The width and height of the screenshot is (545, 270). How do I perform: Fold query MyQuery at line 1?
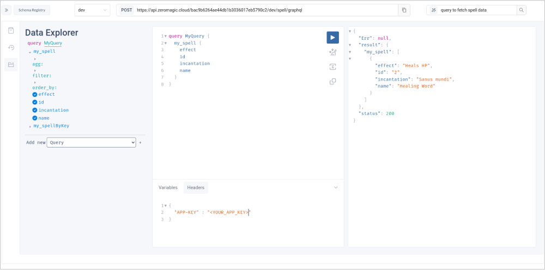(166, 36)
